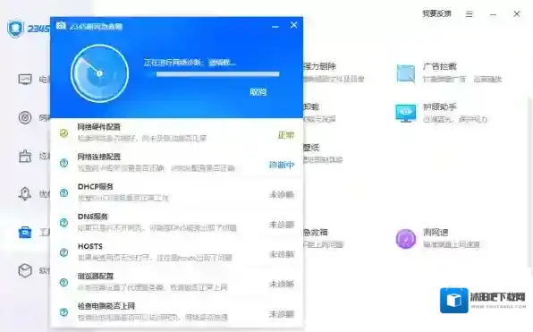
Task: Click the radar scan animation circle
Action: pos(99,73)
